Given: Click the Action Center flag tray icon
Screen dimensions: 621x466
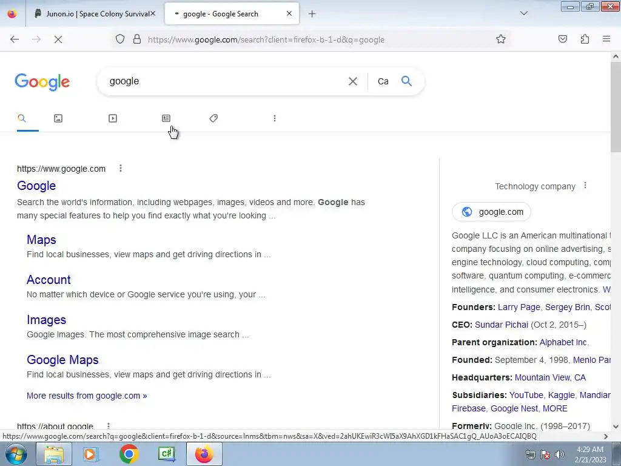Looking at the screenshot, I should 545,454.
